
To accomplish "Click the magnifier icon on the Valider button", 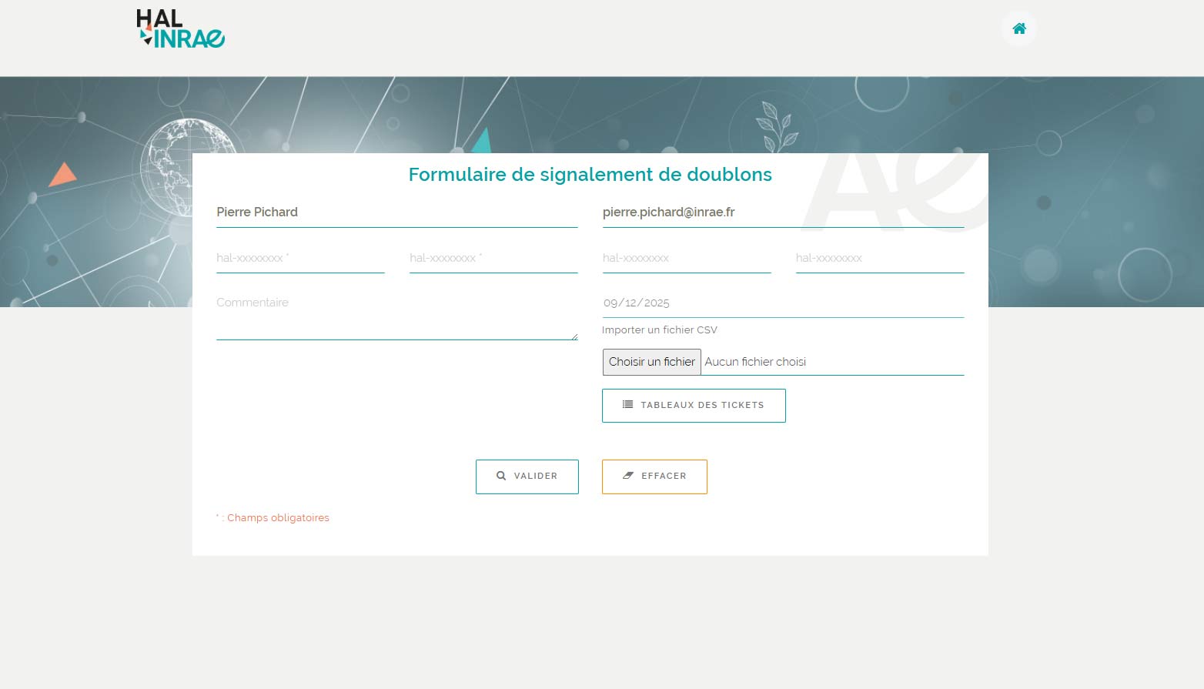I will click(x=501, y=477).
